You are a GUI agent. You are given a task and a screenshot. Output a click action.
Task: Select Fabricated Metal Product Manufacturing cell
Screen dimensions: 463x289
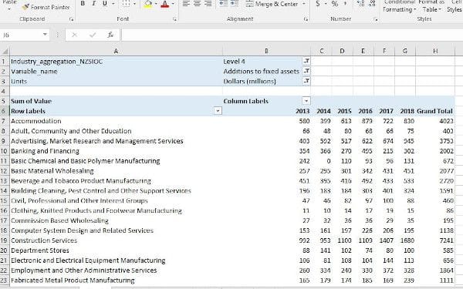(116, 281)
